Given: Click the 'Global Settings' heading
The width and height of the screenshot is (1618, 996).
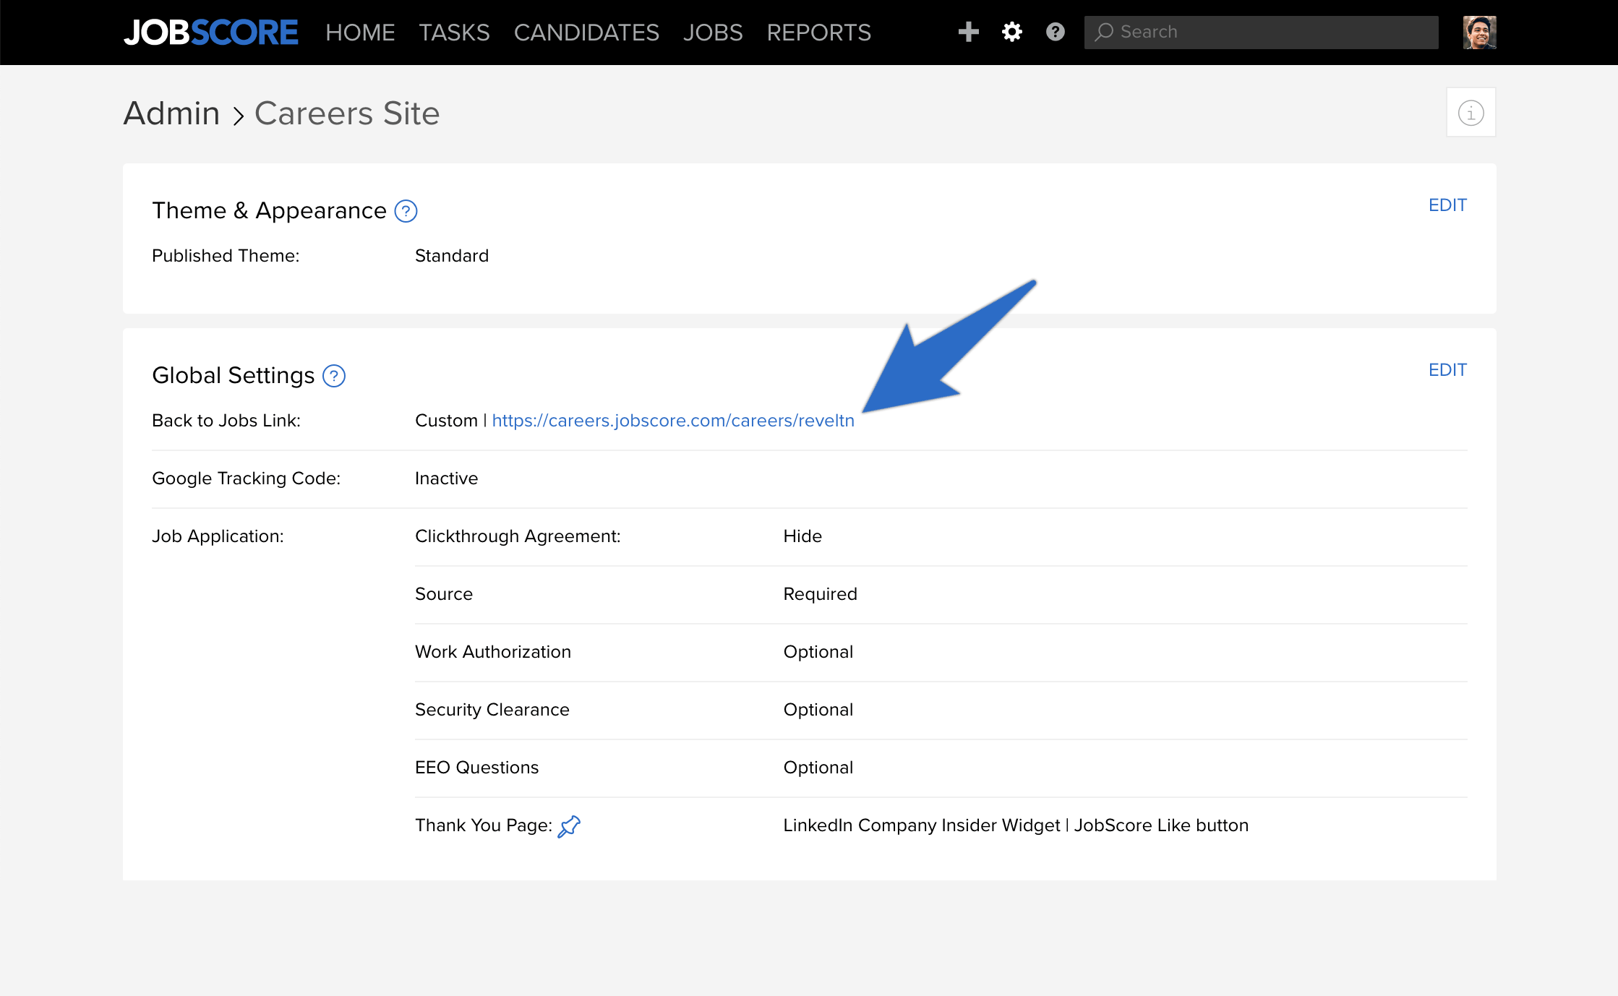Looking at the screenshot, I should click(234, 376).
